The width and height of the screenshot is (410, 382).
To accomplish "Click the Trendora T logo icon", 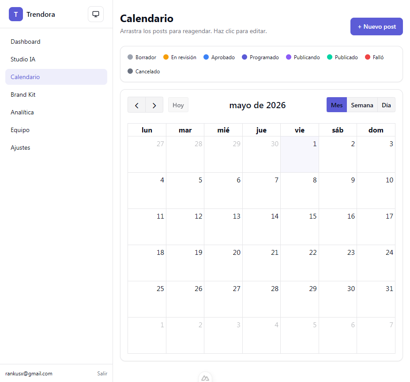I will pos(16,14).
